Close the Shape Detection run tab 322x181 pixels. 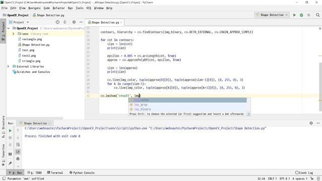click(x=50, y=123)
